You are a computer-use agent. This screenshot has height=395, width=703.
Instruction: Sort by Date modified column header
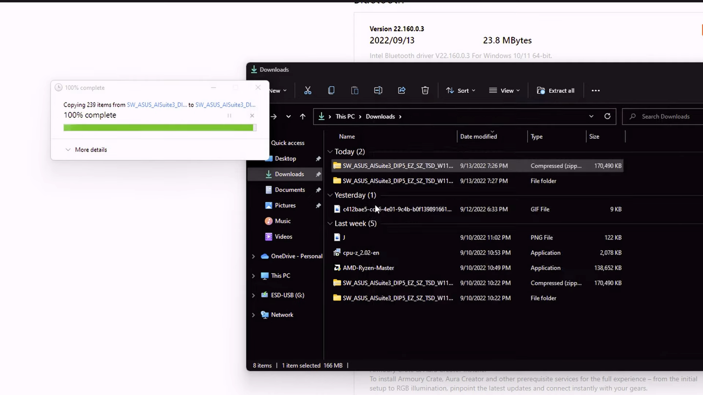(479, 136)
